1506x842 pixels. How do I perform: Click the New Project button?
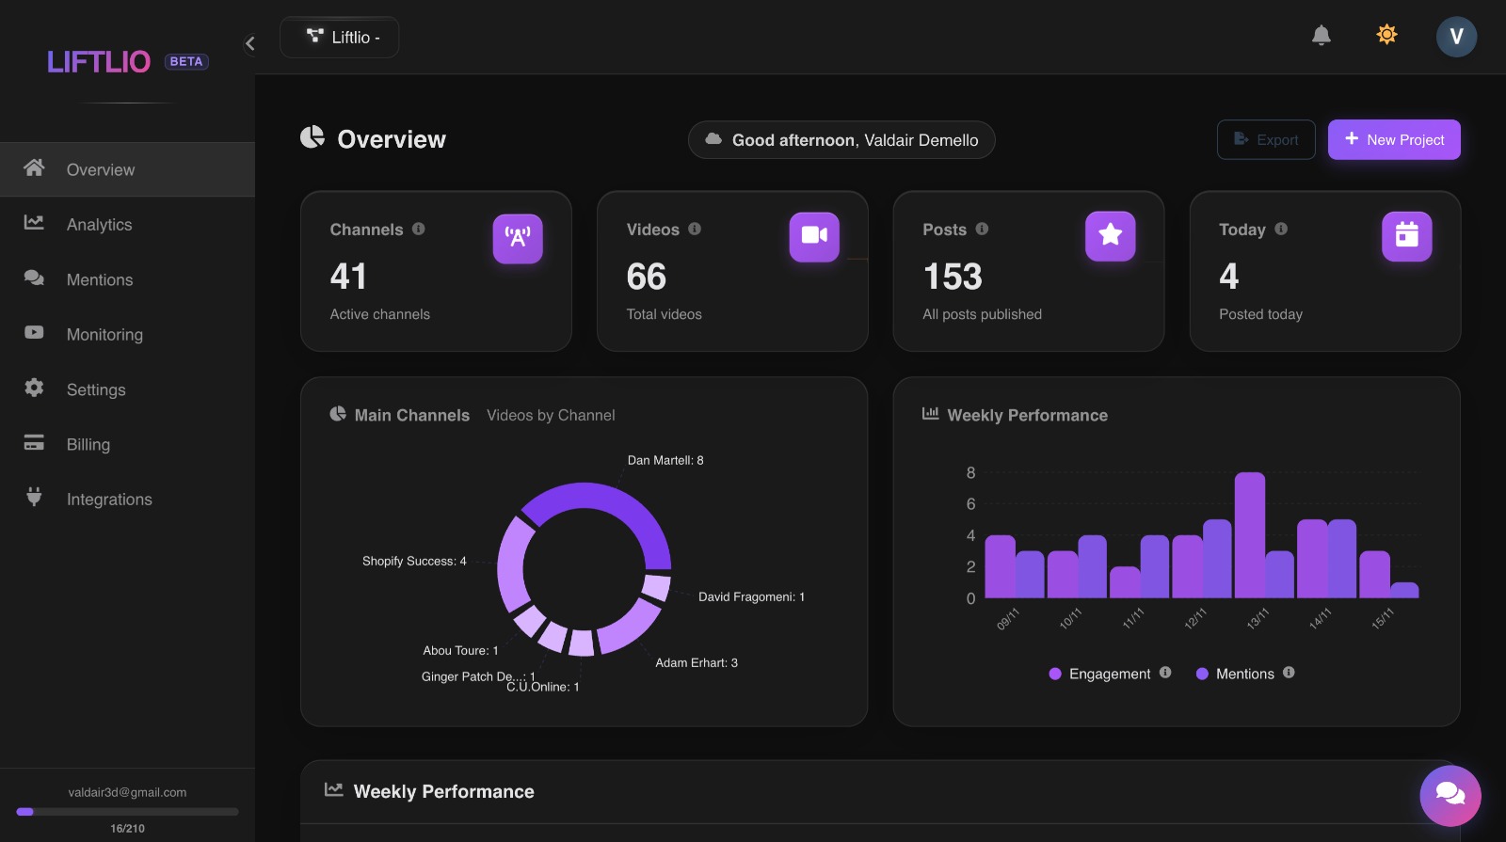(1394, 140)
